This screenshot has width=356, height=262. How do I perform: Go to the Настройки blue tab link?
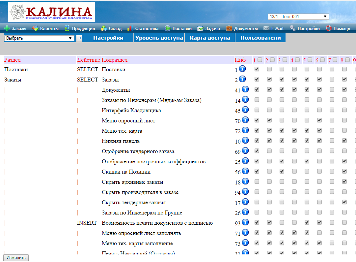[108, 38]
